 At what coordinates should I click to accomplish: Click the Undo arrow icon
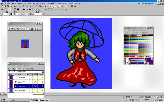(12, 6)
